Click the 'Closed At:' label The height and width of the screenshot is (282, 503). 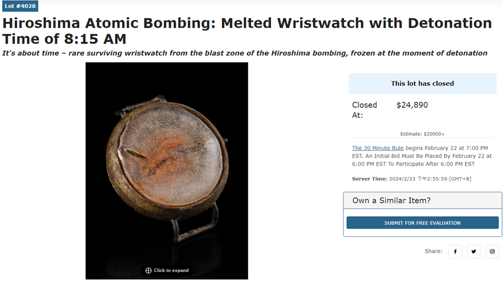tap(364, 110)
